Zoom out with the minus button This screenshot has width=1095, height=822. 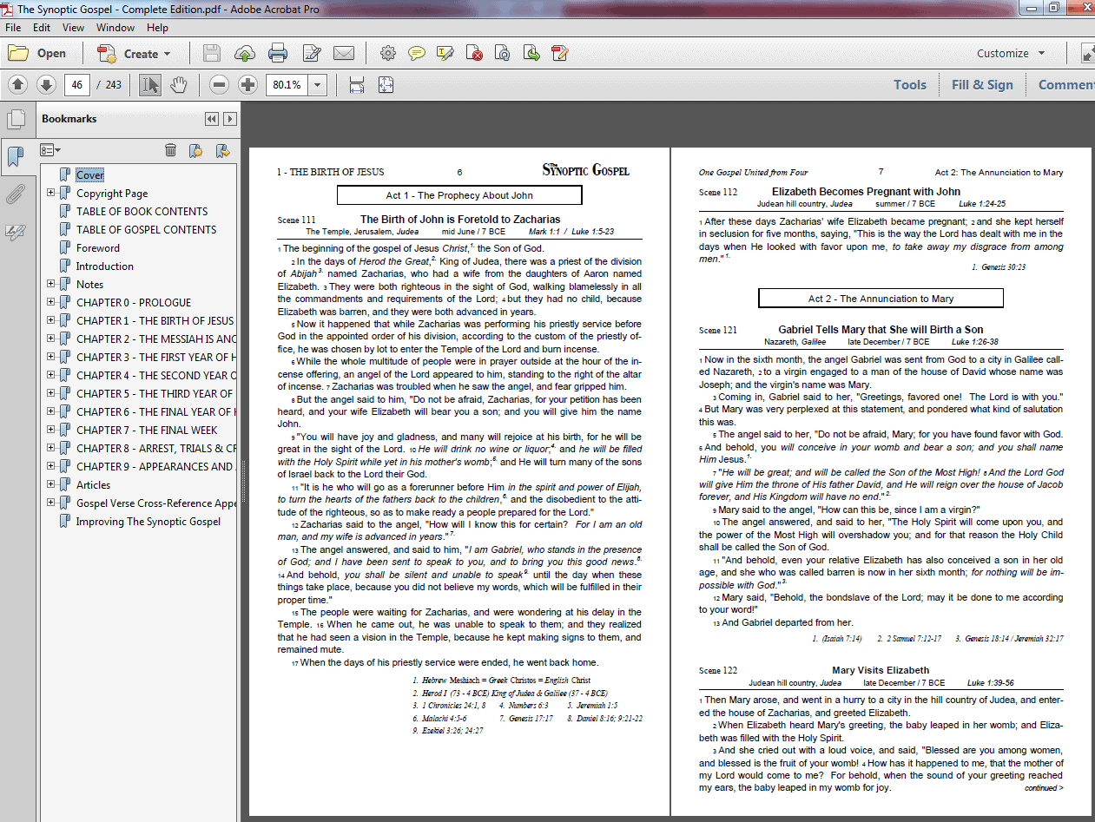tap(220, 84)
